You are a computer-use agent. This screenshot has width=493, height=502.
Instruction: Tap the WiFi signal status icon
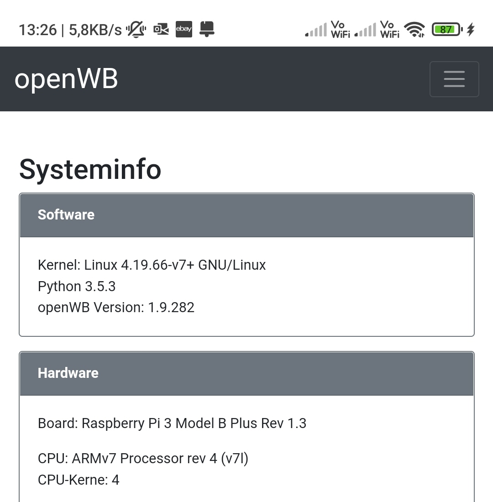coord(414,30)
